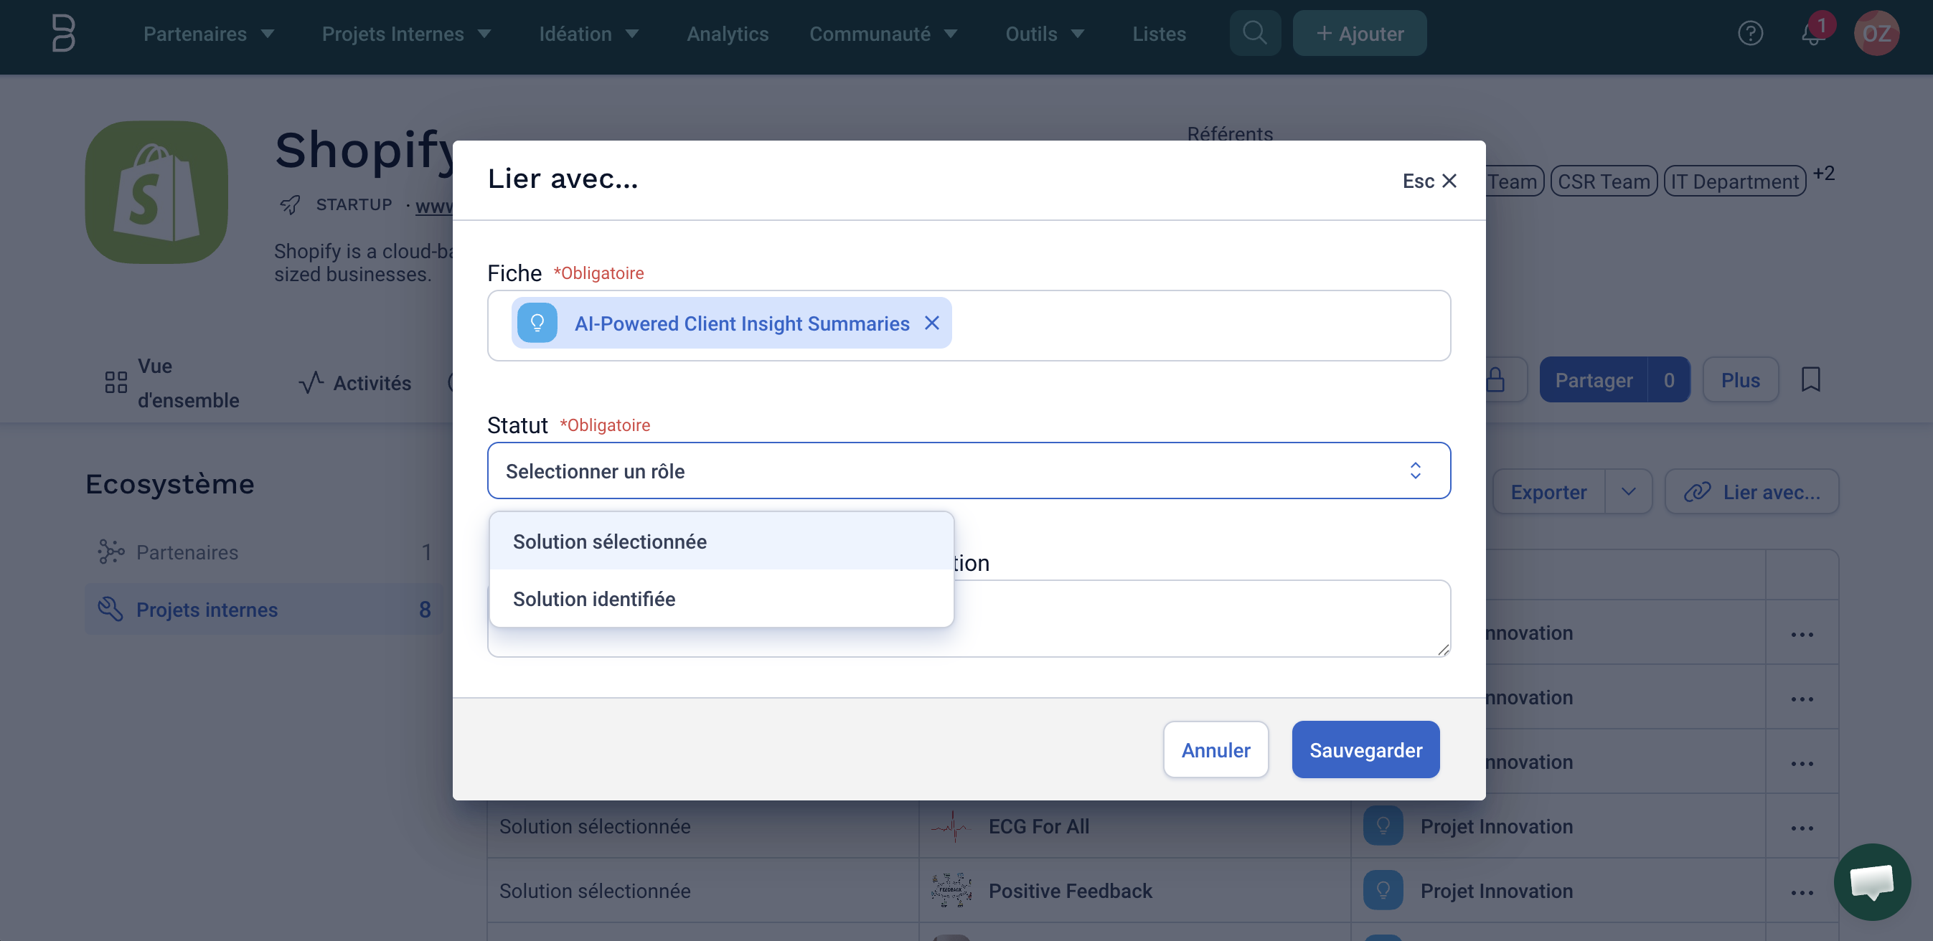The image size is (1933, 941).
Task: Click the Partenaires network icon in sidebar
Action: tap(110, 552)
